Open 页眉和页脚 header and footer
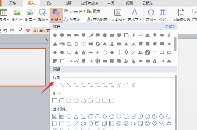 coord(181,15)
